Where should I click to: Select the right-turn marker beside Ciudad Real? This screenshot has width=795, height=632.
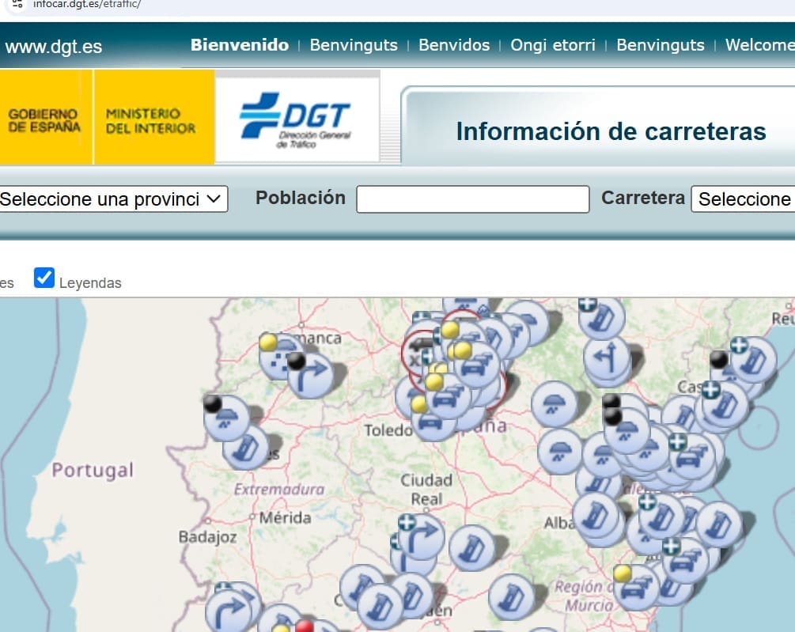click(x=421, y=536)
